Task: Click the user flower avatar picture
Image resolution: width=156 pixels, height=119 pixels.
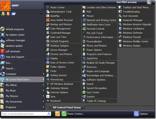Action: [5, 5]
